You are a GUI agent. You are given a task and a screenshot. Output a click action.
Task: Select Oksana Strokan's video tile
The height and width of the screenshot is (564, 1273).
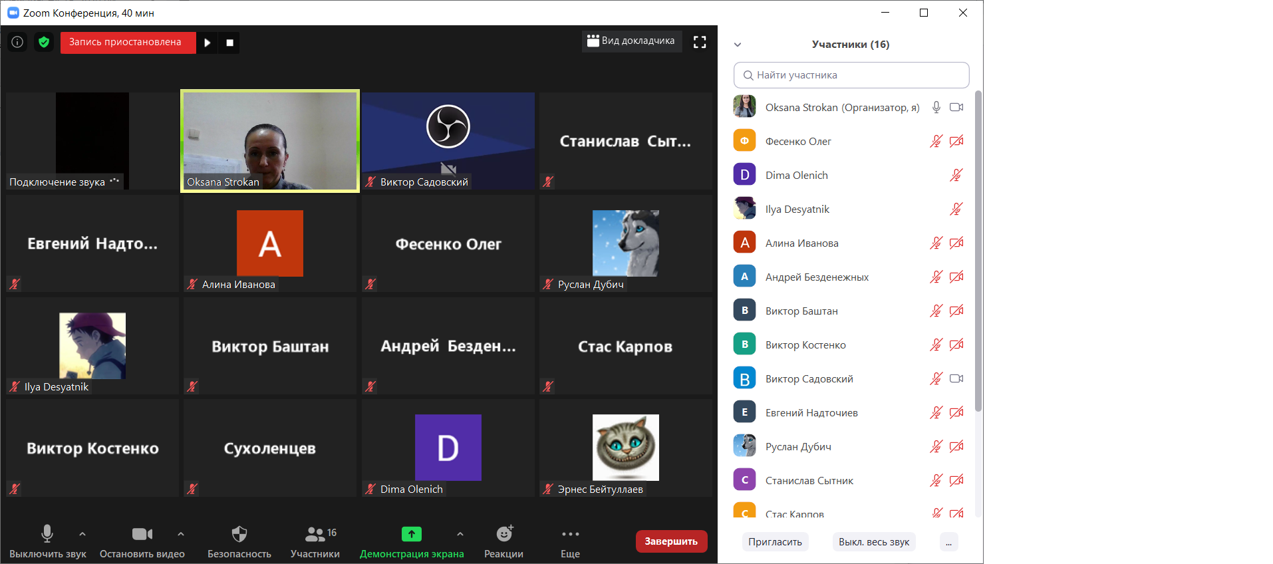pyautogui.click(x=270, y=141)
